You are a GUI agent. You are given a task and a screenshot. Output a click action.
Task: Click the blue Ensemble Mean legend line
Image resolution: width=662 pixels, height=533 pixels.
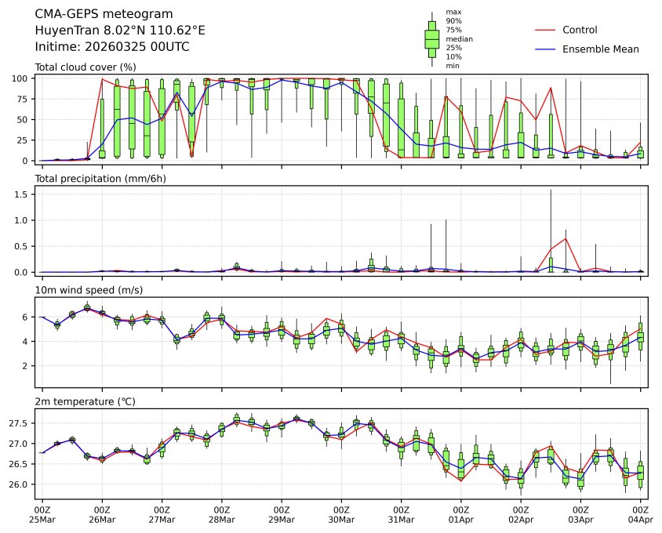click(545, 49)
